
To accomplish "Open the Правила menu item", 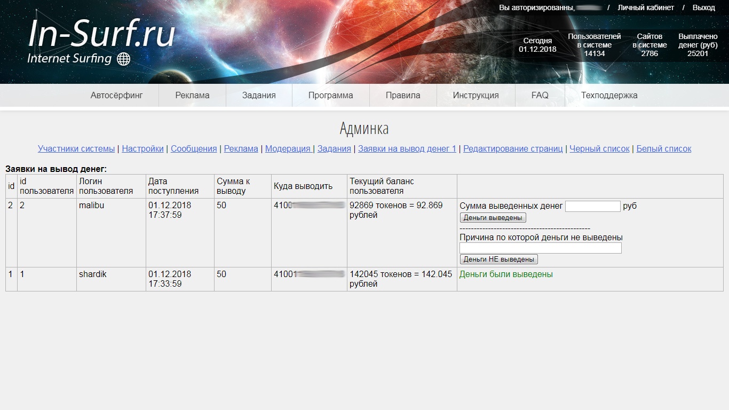I will pyautogui.click(x=403, y=96).
